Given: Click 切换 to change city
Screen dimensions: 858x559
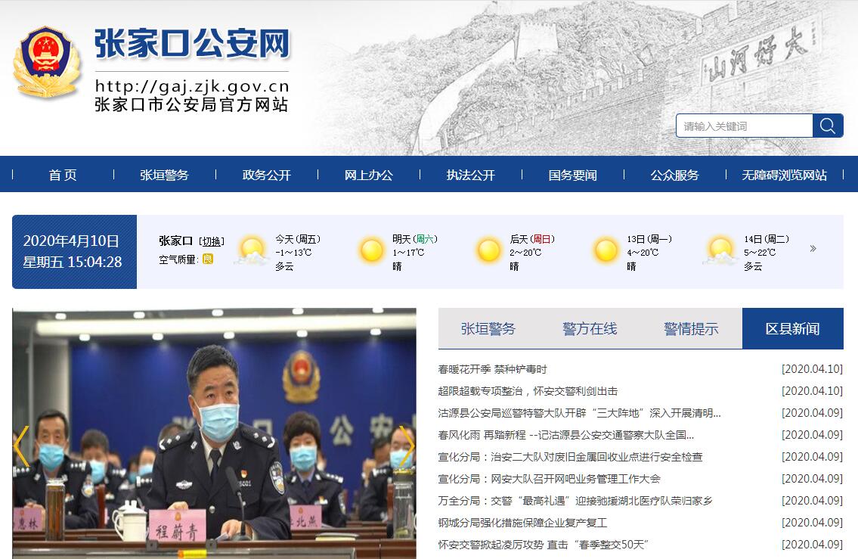Looking at the screenshot, I should [x=212, y=241].
